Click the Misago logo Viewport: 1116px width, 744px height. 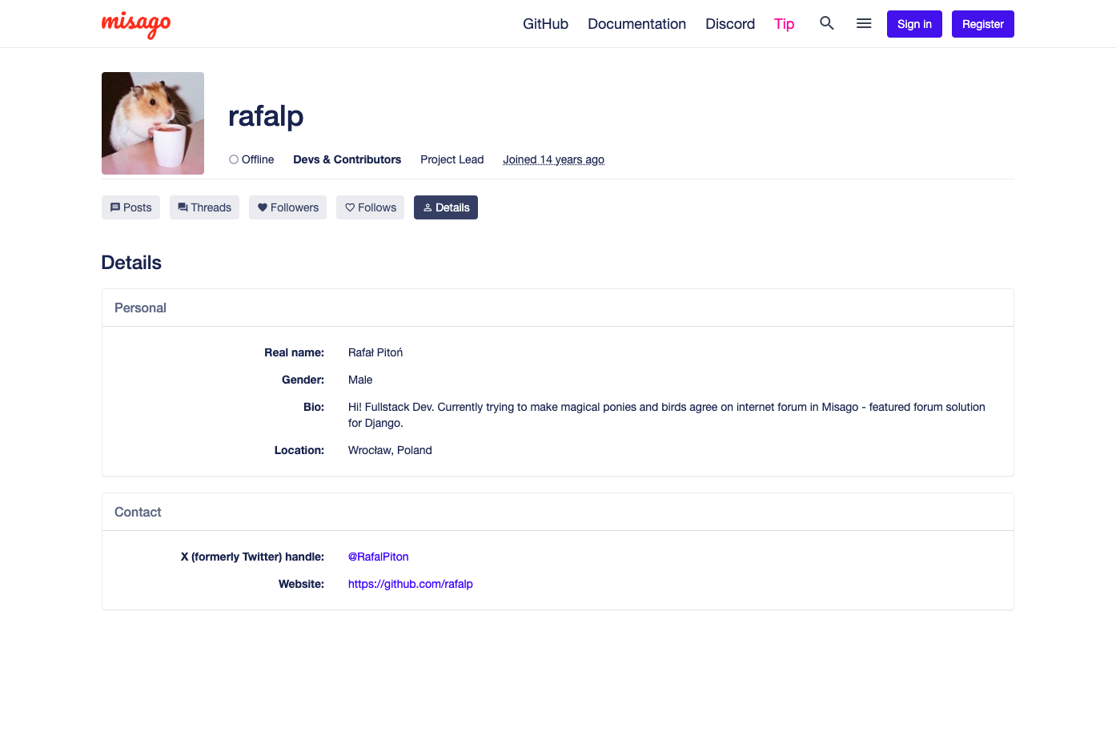[136, 24]
